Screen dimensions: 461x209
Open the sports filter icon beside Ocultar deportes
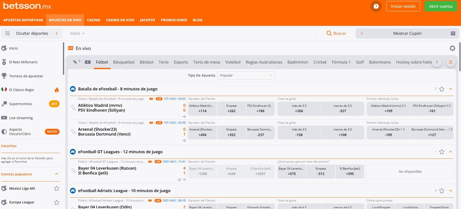7,33
